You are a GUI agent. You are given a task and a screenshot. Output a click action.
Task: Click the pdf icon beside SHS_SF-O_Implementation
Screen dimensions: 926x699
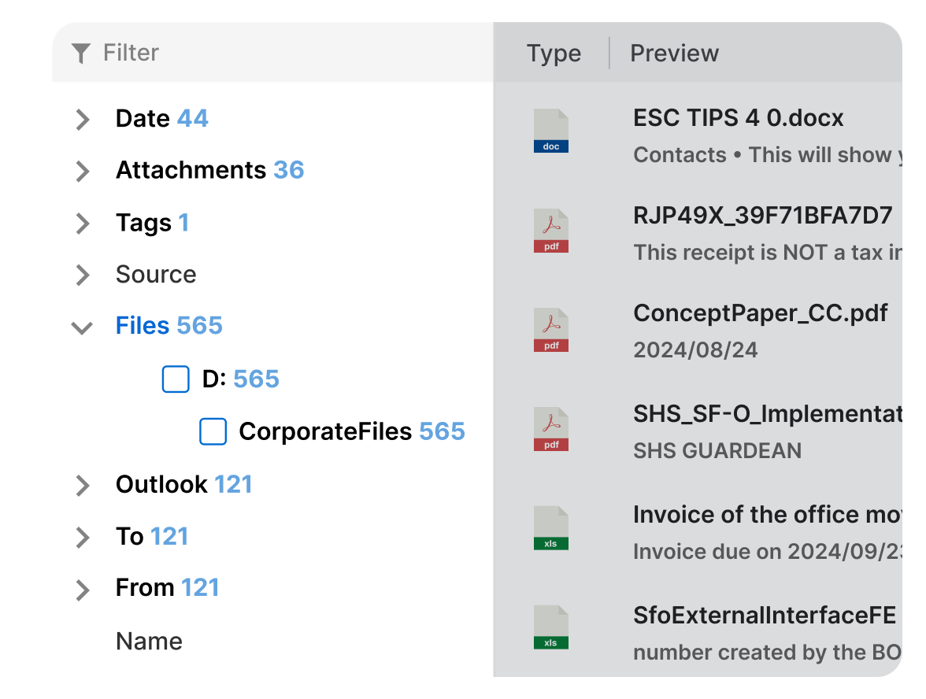pyautogui.click(x=550, y=429)
